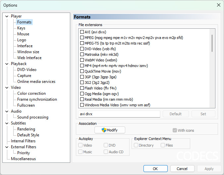Enable the AVI (avi divx) checkbox
The image size is (224, 175).
[82, 32]
